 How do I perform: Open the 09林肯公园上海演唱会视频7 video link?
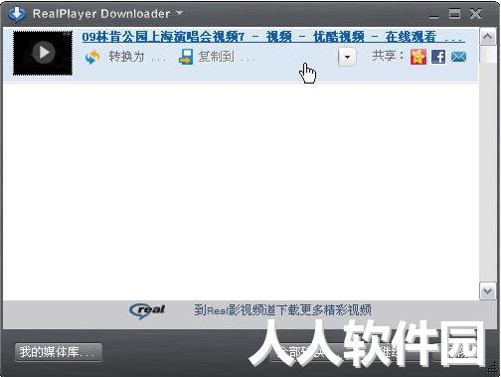pos(273,37)
